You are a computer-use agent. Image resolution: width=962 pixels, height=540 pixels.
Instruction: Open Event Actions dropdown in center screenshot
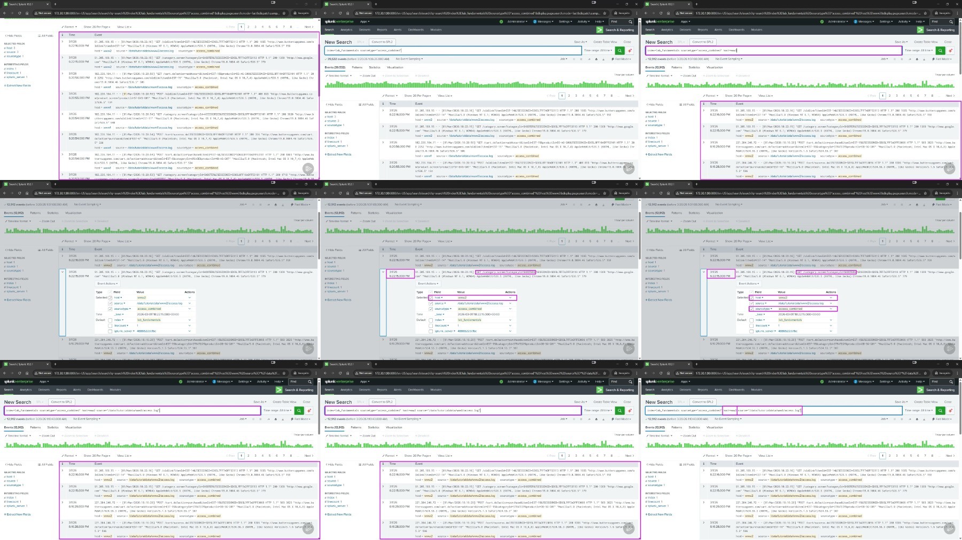[428, 284]
